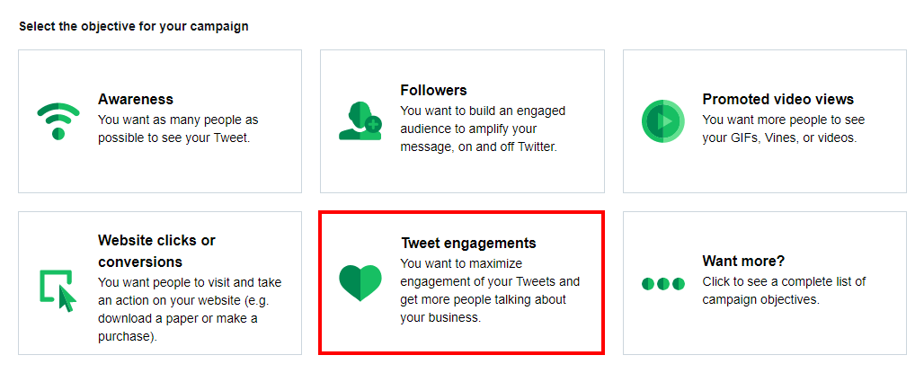Select the Tweet engagements heading
The height and width of the screenshot is (373, 924).
click(x=468, y=243)
